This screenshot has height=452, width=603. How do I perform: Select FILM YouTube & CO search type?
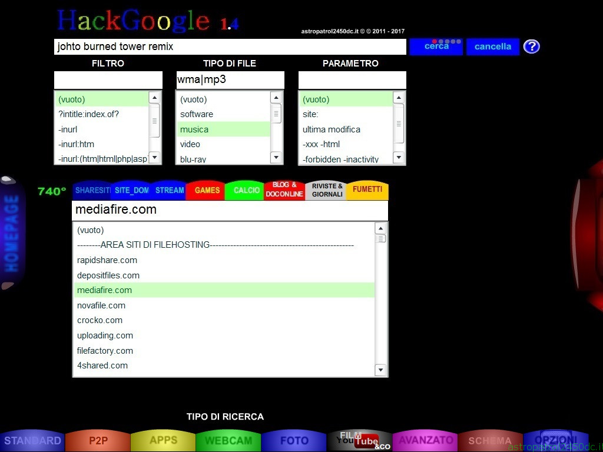(360, 440)
